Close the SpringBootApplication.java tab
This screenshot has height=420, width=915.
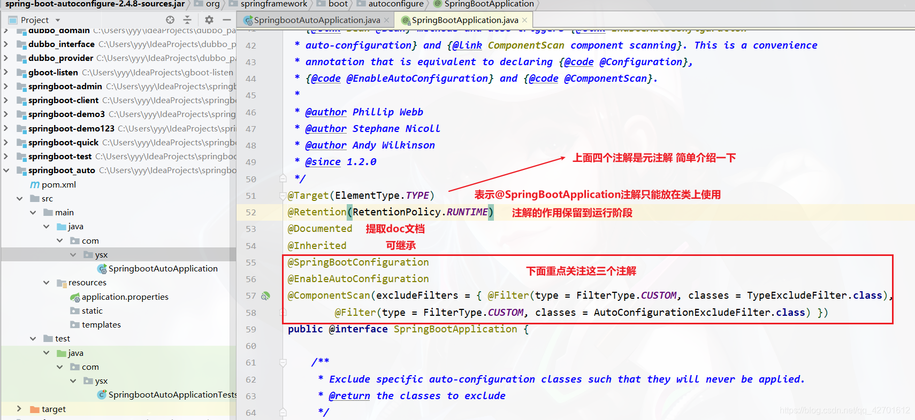[524, 20]
